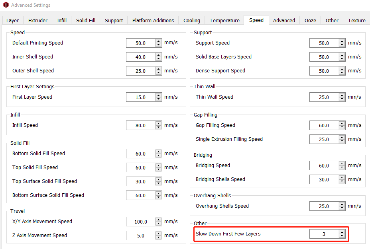This screenshot has width=370, height=249.
Task: Open the Extruder tab
Action: tap(38, 20)
